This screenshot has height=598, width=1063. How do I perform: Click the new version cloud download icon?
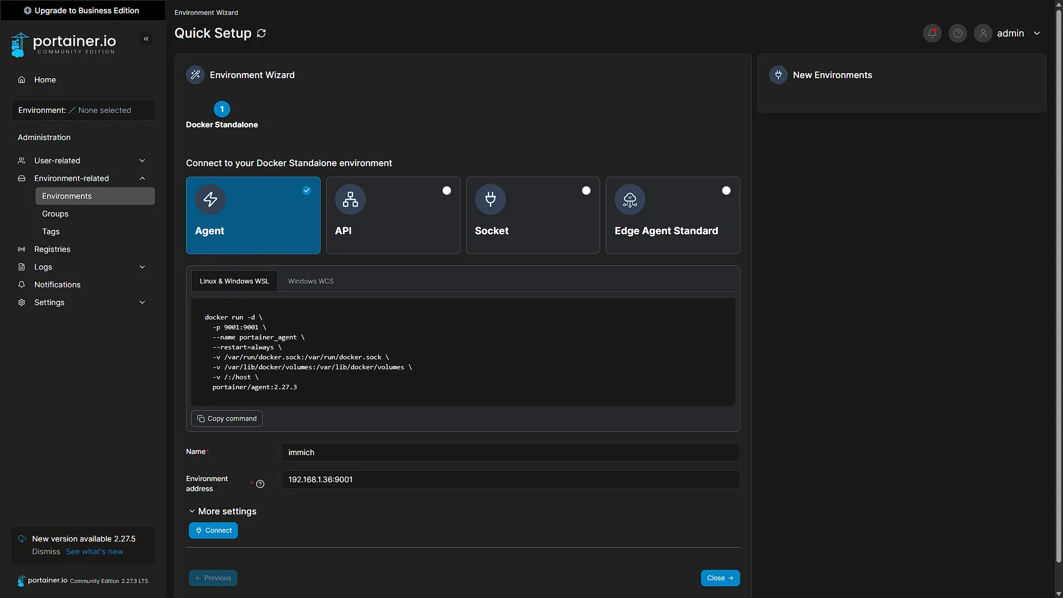22,539
